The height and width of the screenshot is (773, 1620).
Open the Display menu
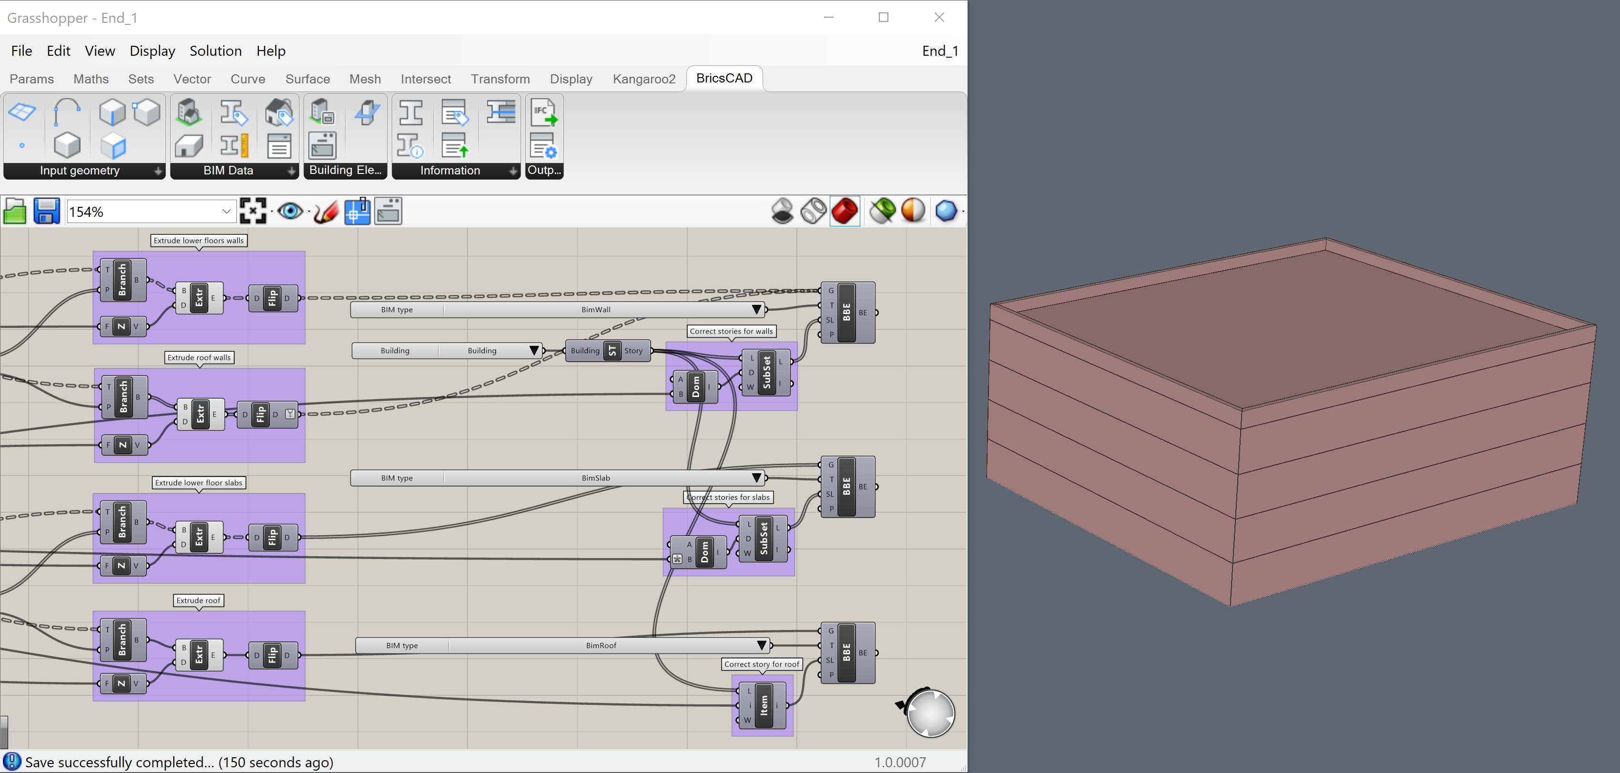pyautogui.click(x=152, y=51)
